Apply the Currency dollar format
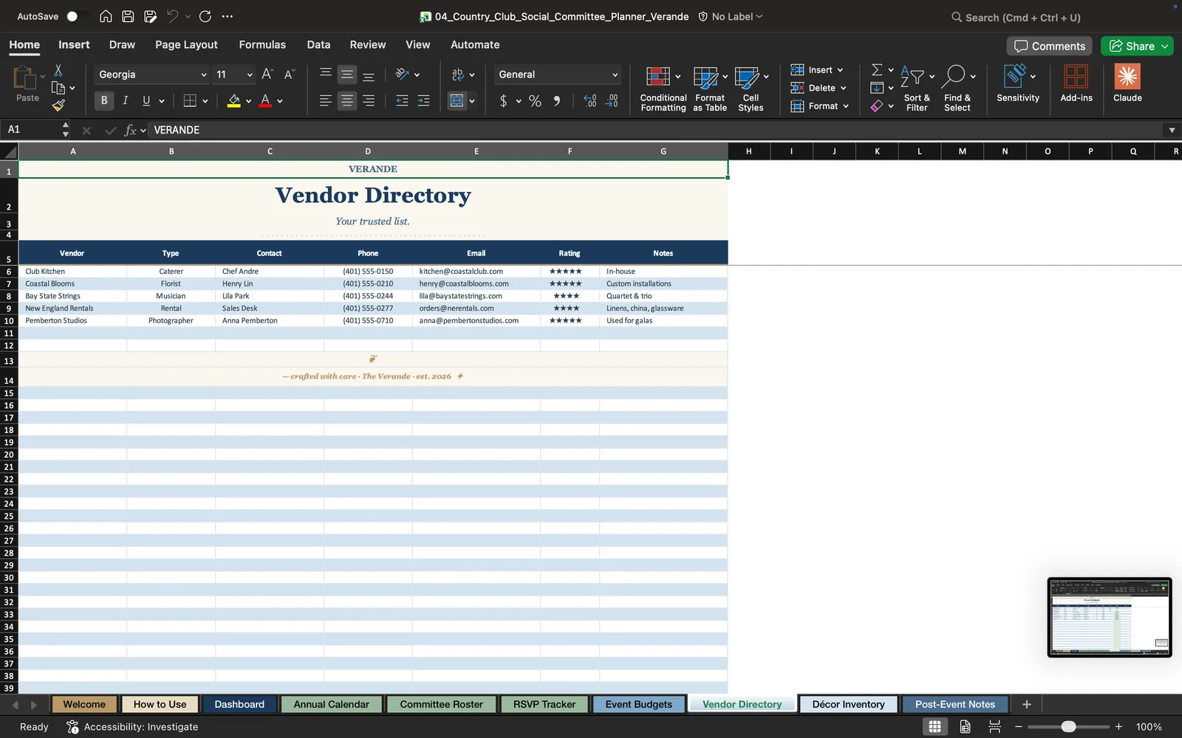 (503, 100)
